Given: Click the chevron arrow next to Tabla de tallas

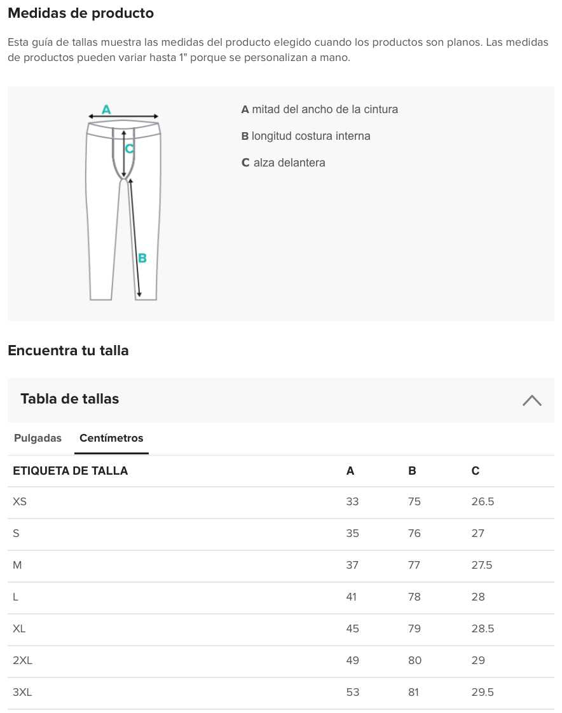Looking at the screenshot, I should click(x=531, y=400).
